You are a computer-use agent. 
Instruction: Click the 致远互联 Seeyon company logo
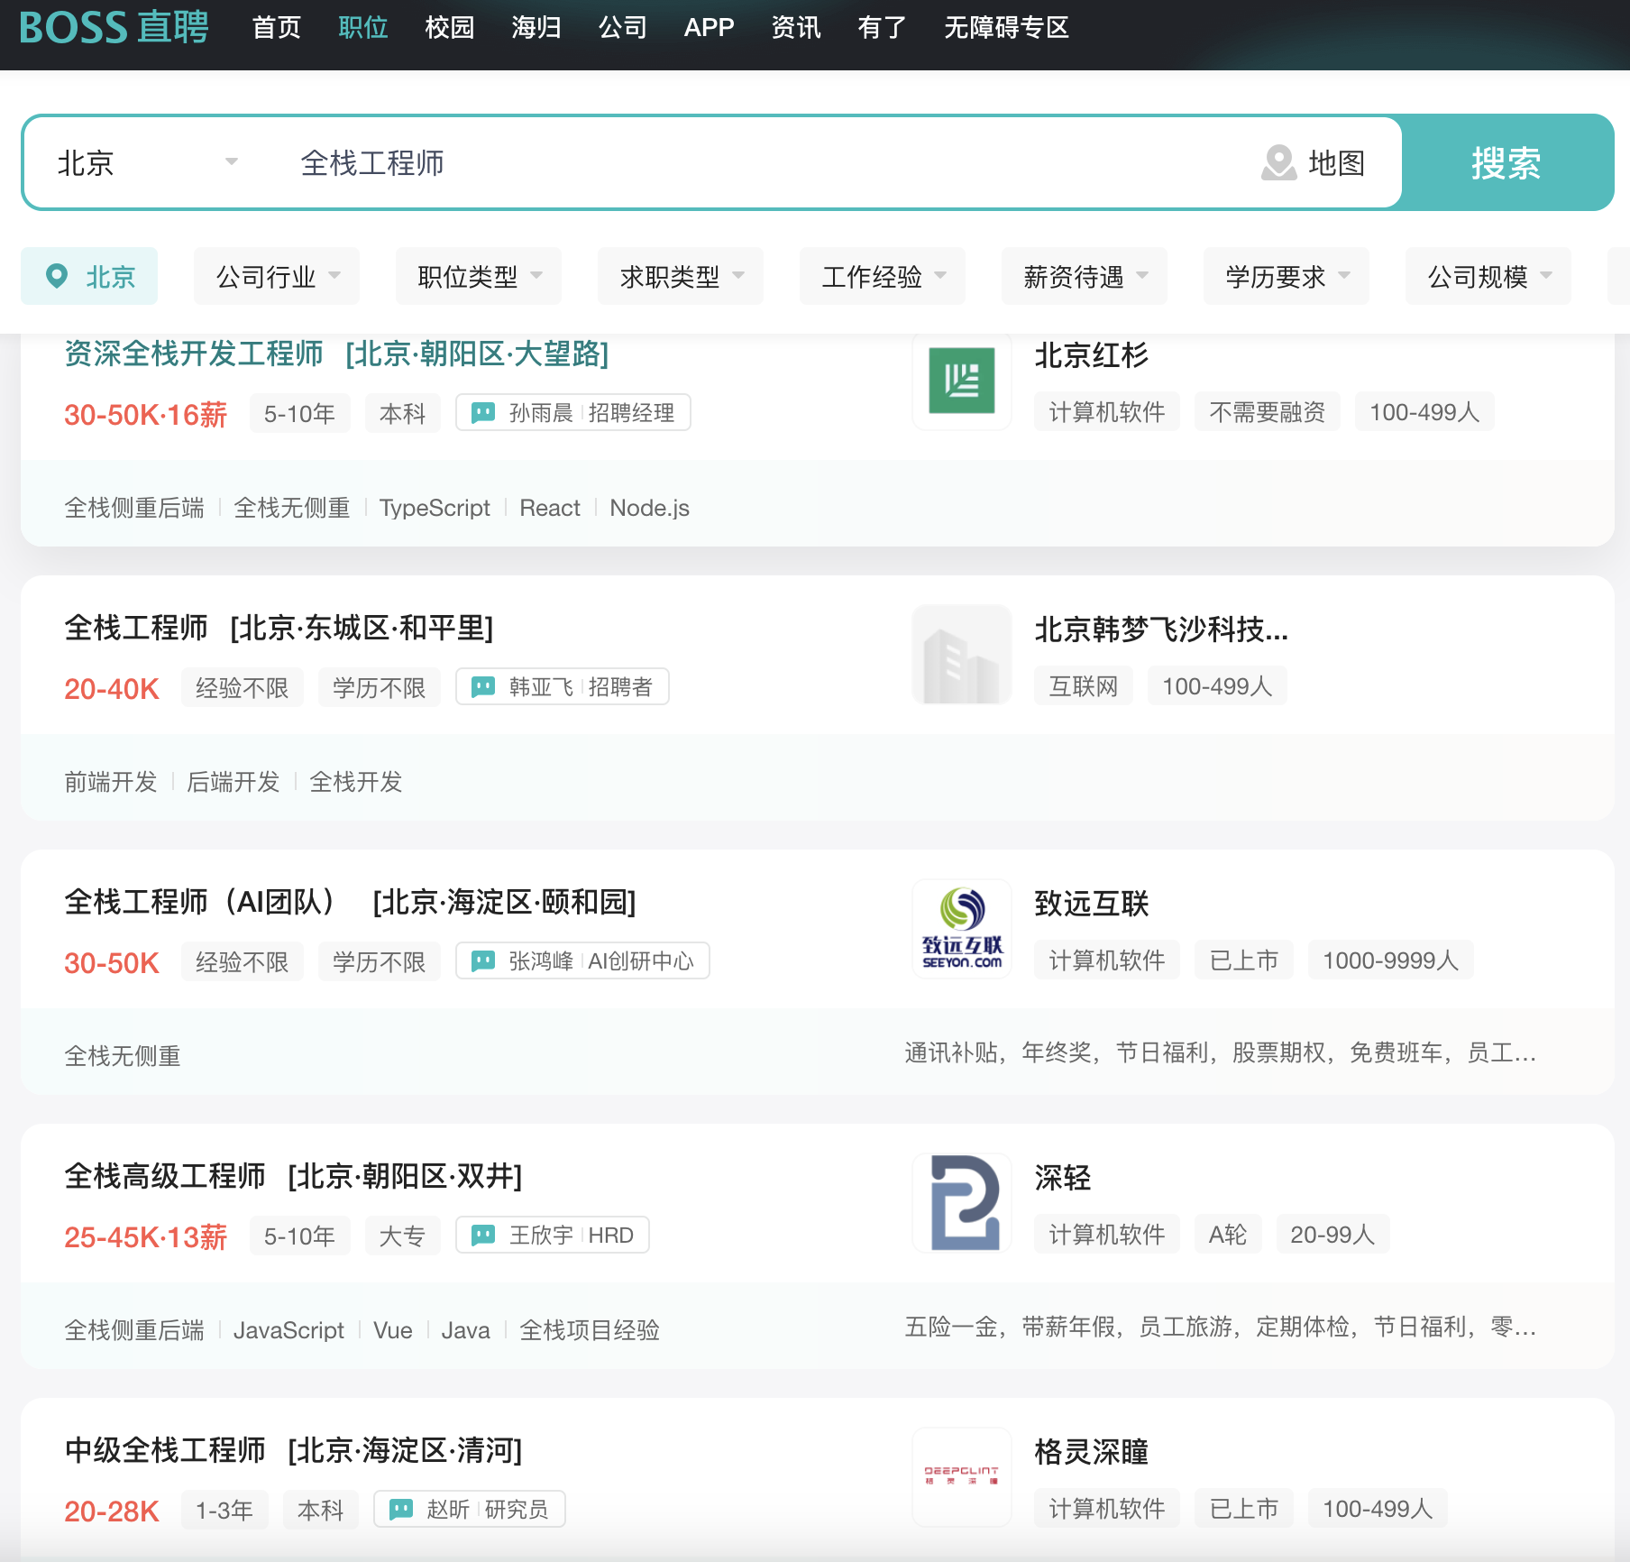pyautogui.click(x=961, y=929)
